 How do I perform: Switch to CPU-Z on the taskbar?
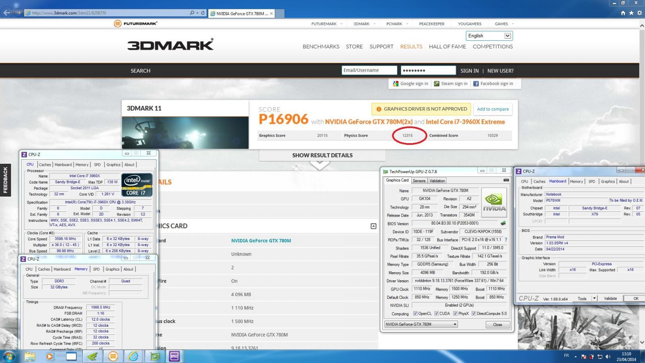[175, 357]
